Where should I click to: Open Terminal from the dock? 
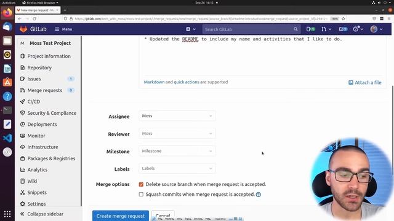[7, 110]
